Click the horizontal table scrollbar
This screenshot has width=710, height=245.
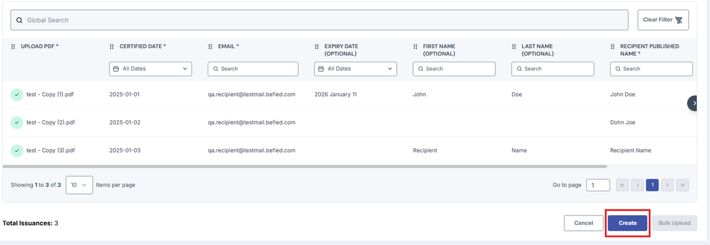pyautogui.click(x=305, y=167)
